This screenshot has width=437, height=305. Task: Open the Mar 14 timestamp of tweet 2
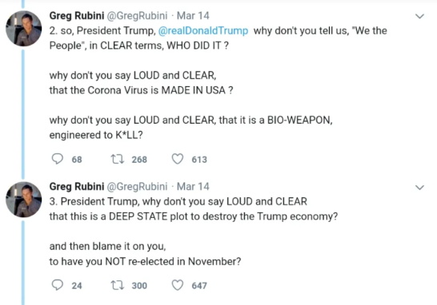click(193, 16)
